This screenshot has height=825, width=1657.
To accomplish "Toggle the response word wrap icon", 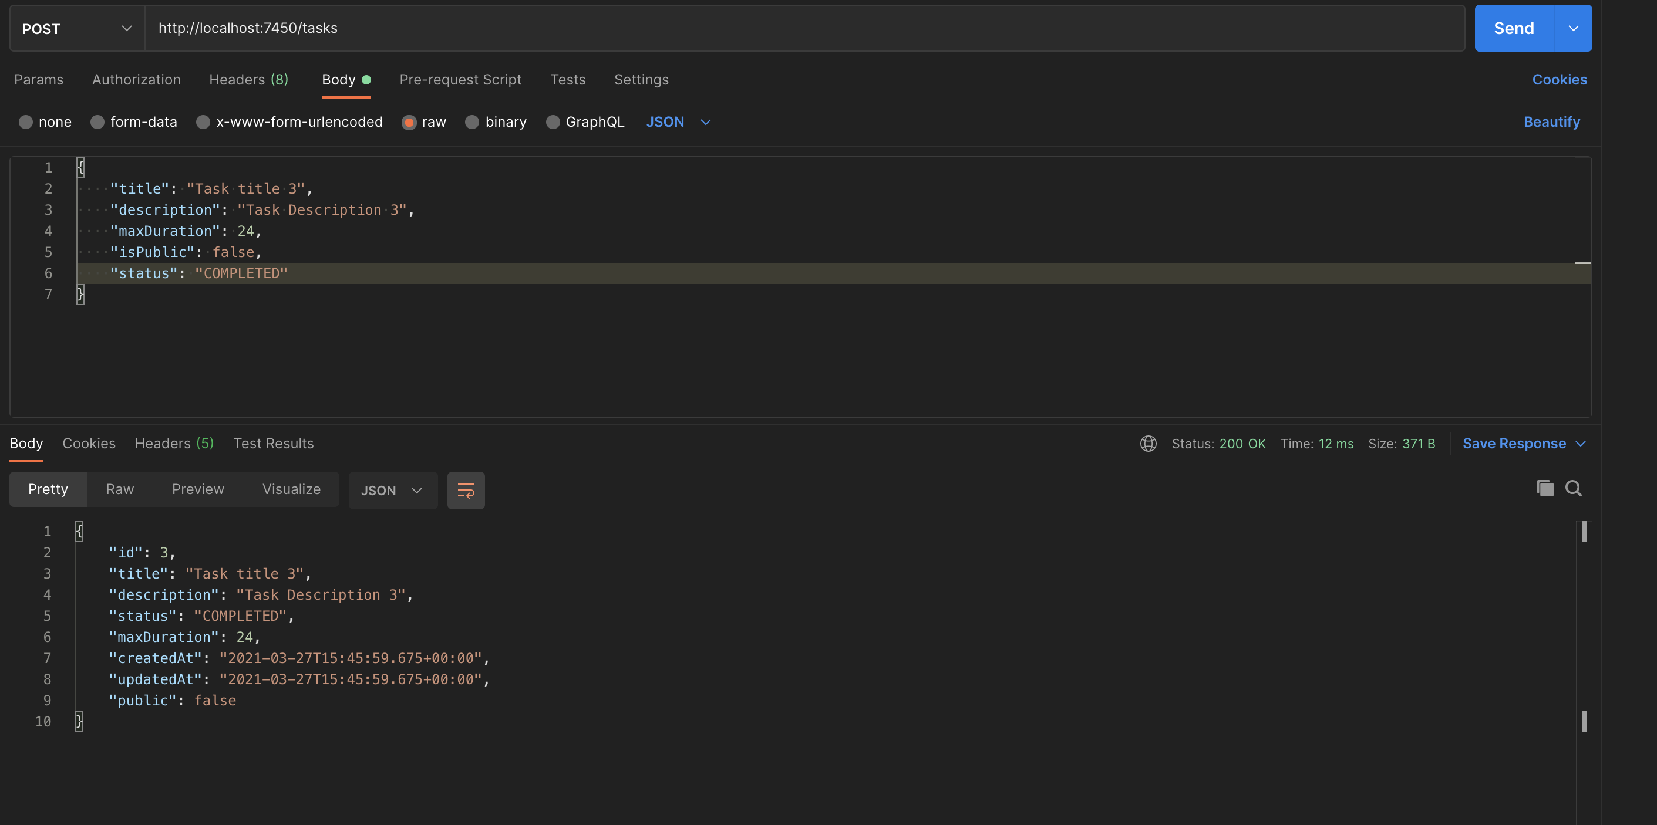I will [x=466, y=491].
